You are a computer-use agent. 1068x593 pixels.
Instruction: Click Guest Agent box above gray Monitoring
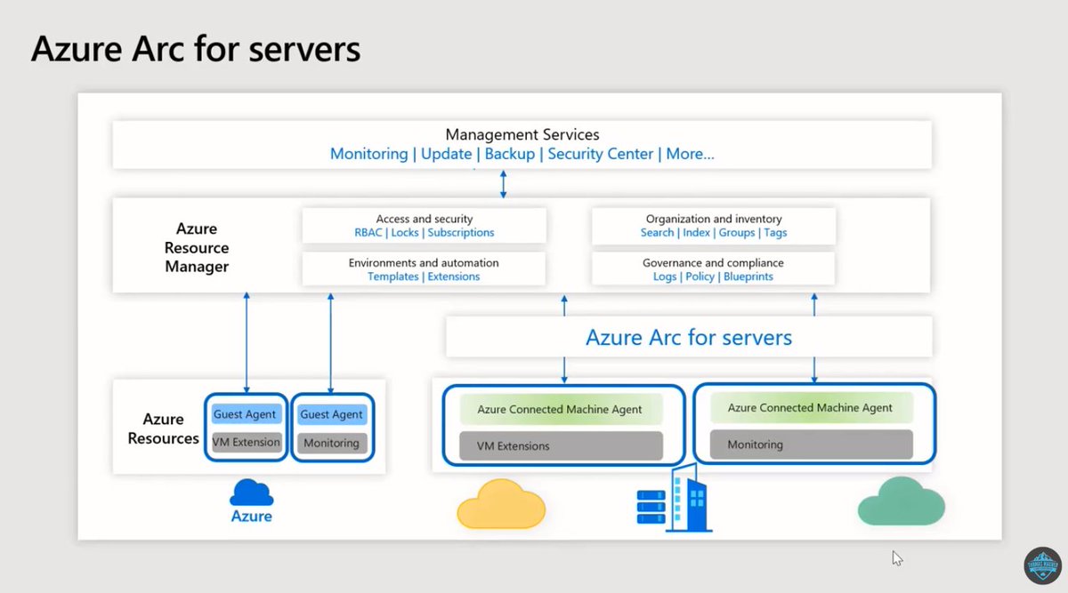click(x=332, y=414)
